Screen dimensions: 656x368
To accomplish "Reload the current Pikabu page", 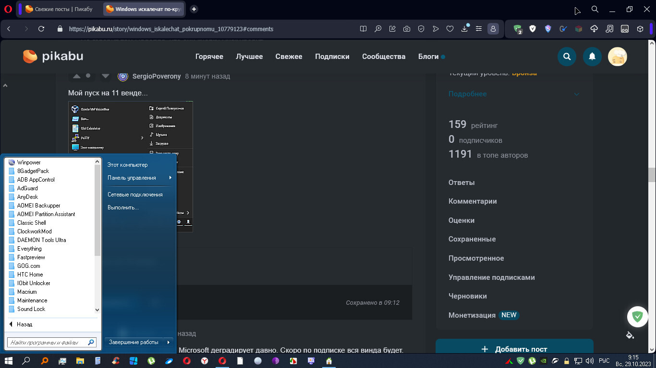I will coord(41,29).
